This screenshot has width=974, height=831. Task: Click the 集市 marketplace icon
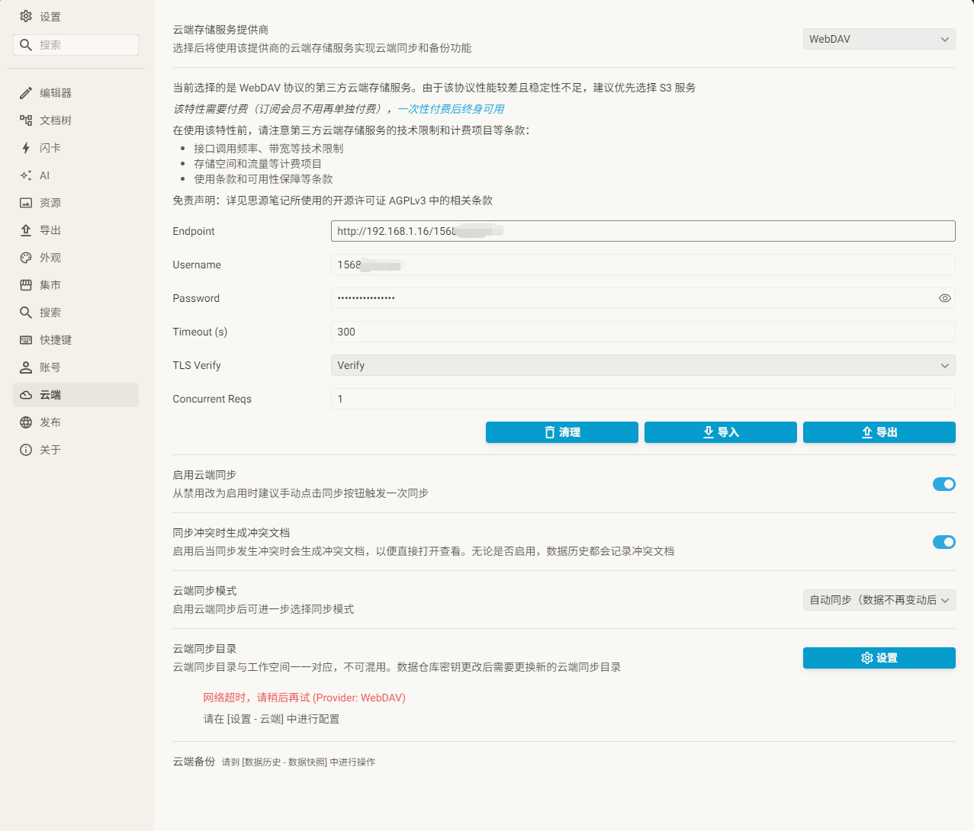[x=26, y=285]
